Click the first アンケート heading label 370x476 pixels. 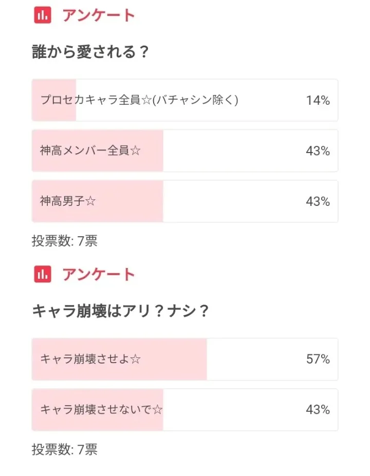[99, 16]
